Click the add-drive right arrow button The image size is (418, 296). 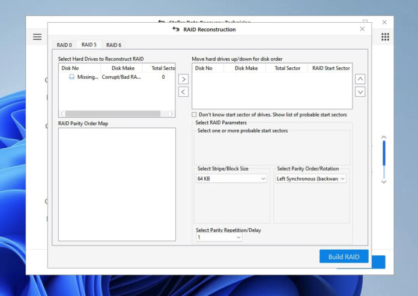point(184,79)
